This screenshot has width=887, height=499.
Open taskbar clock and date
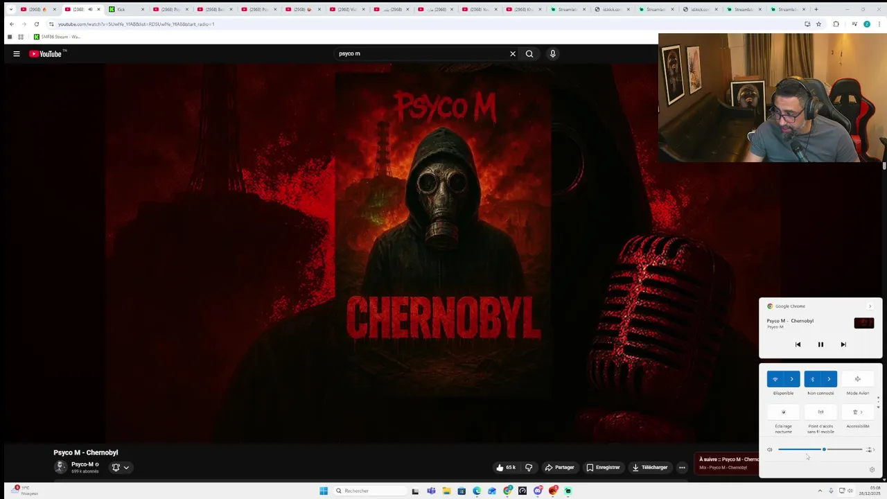coord(871,491)
